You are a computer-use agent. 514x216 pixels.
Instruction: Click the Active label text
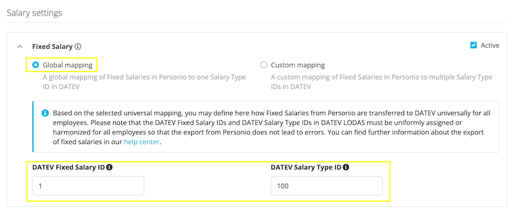(x=490, y=46)
